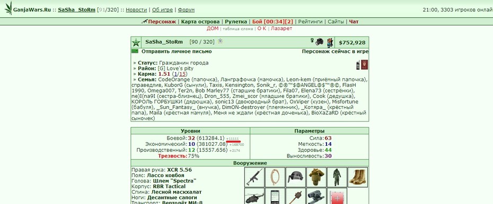Click the gun icon beside Персонаж
This screenshot has width=493, height=204.
click(x=144, y=21)
